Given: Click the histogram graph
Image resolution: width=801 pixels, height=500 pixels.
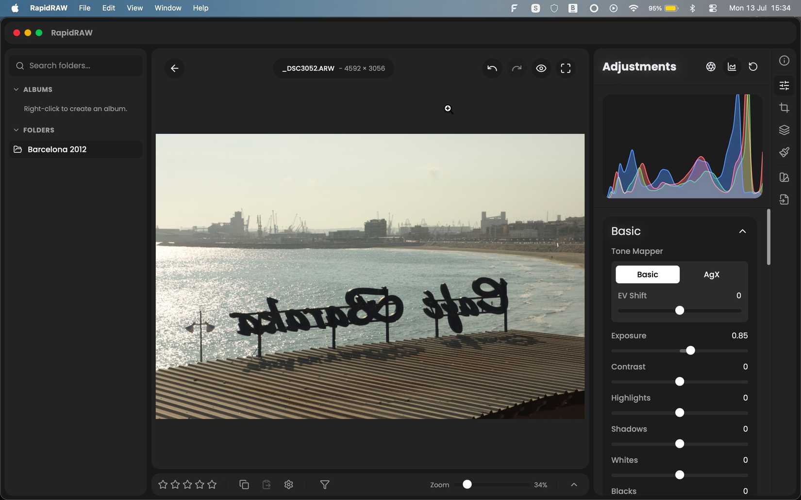Looking at the screenshot, I should pos(683,146).
